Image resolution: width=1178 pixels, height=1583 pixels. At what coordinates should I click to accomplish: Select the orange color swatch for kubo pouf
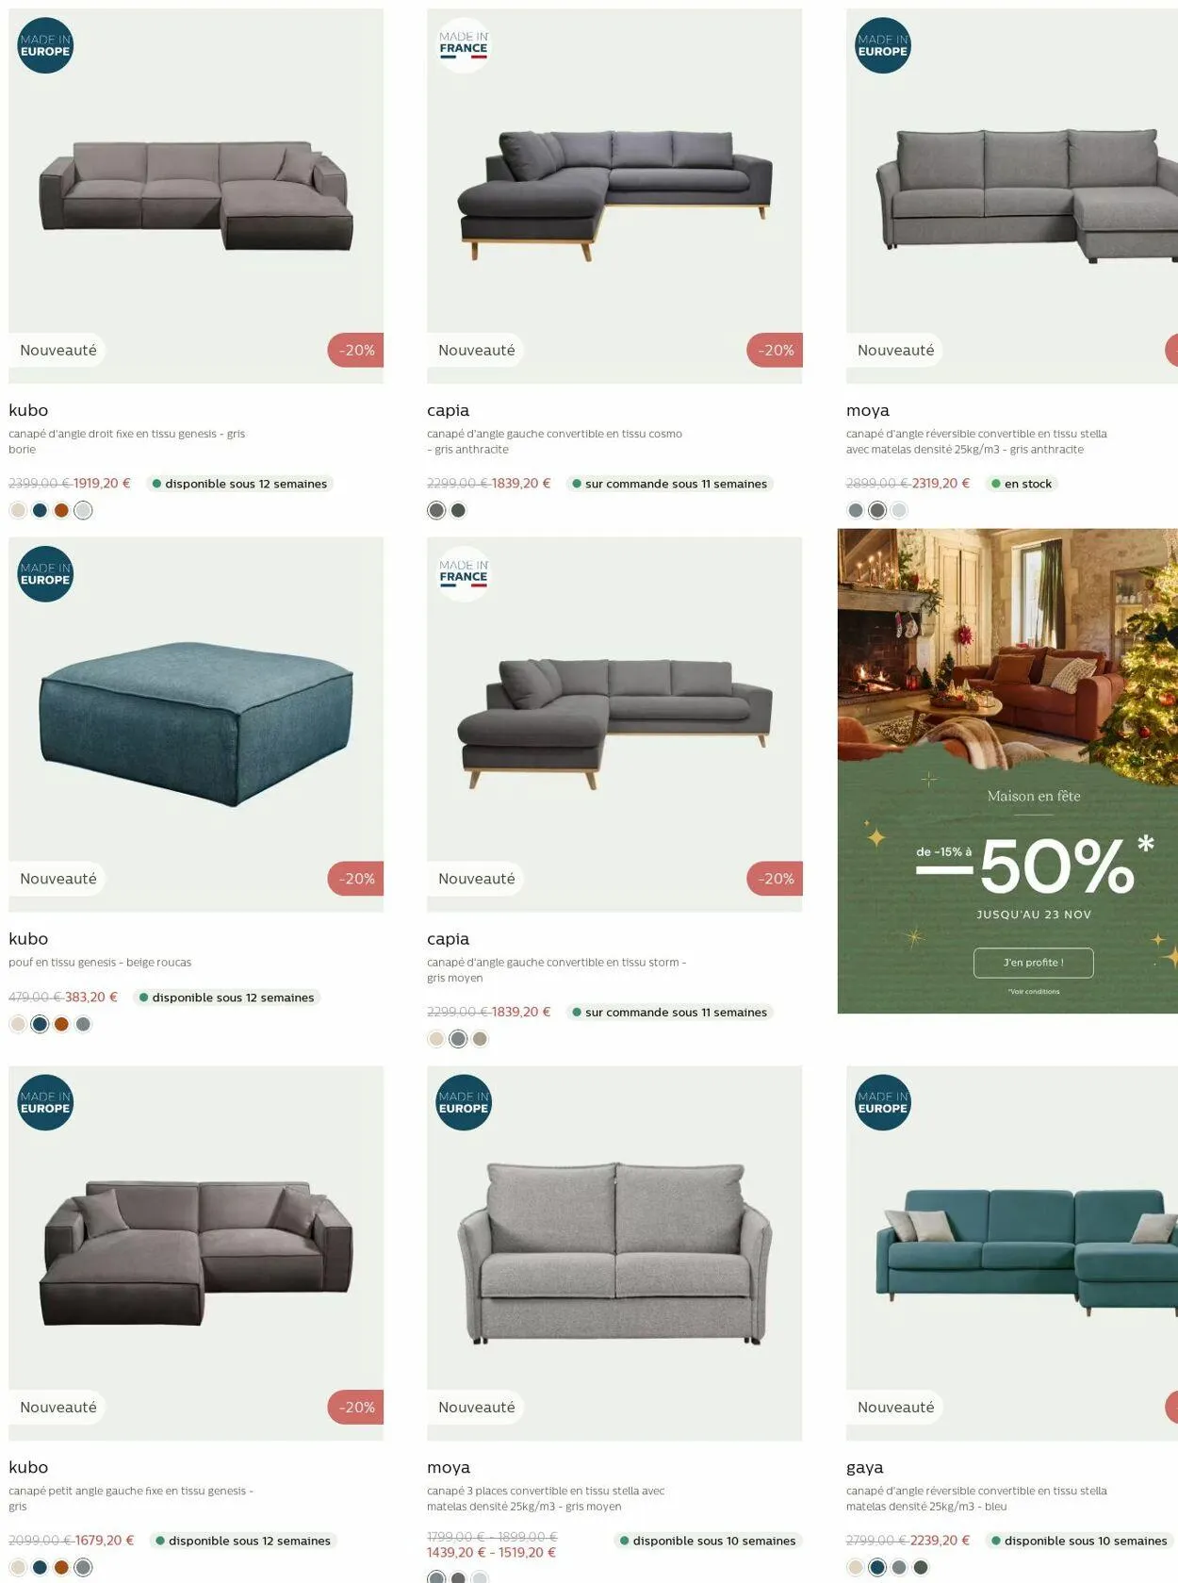pos(61,1024)
